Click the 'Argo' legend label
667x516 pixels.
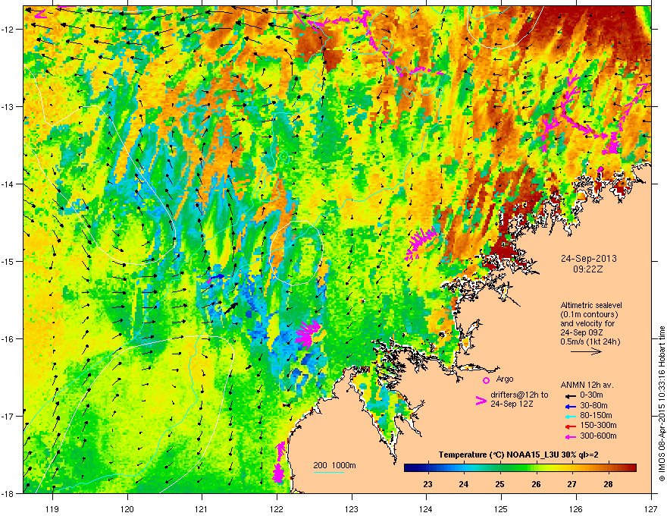tap(505, 379)
